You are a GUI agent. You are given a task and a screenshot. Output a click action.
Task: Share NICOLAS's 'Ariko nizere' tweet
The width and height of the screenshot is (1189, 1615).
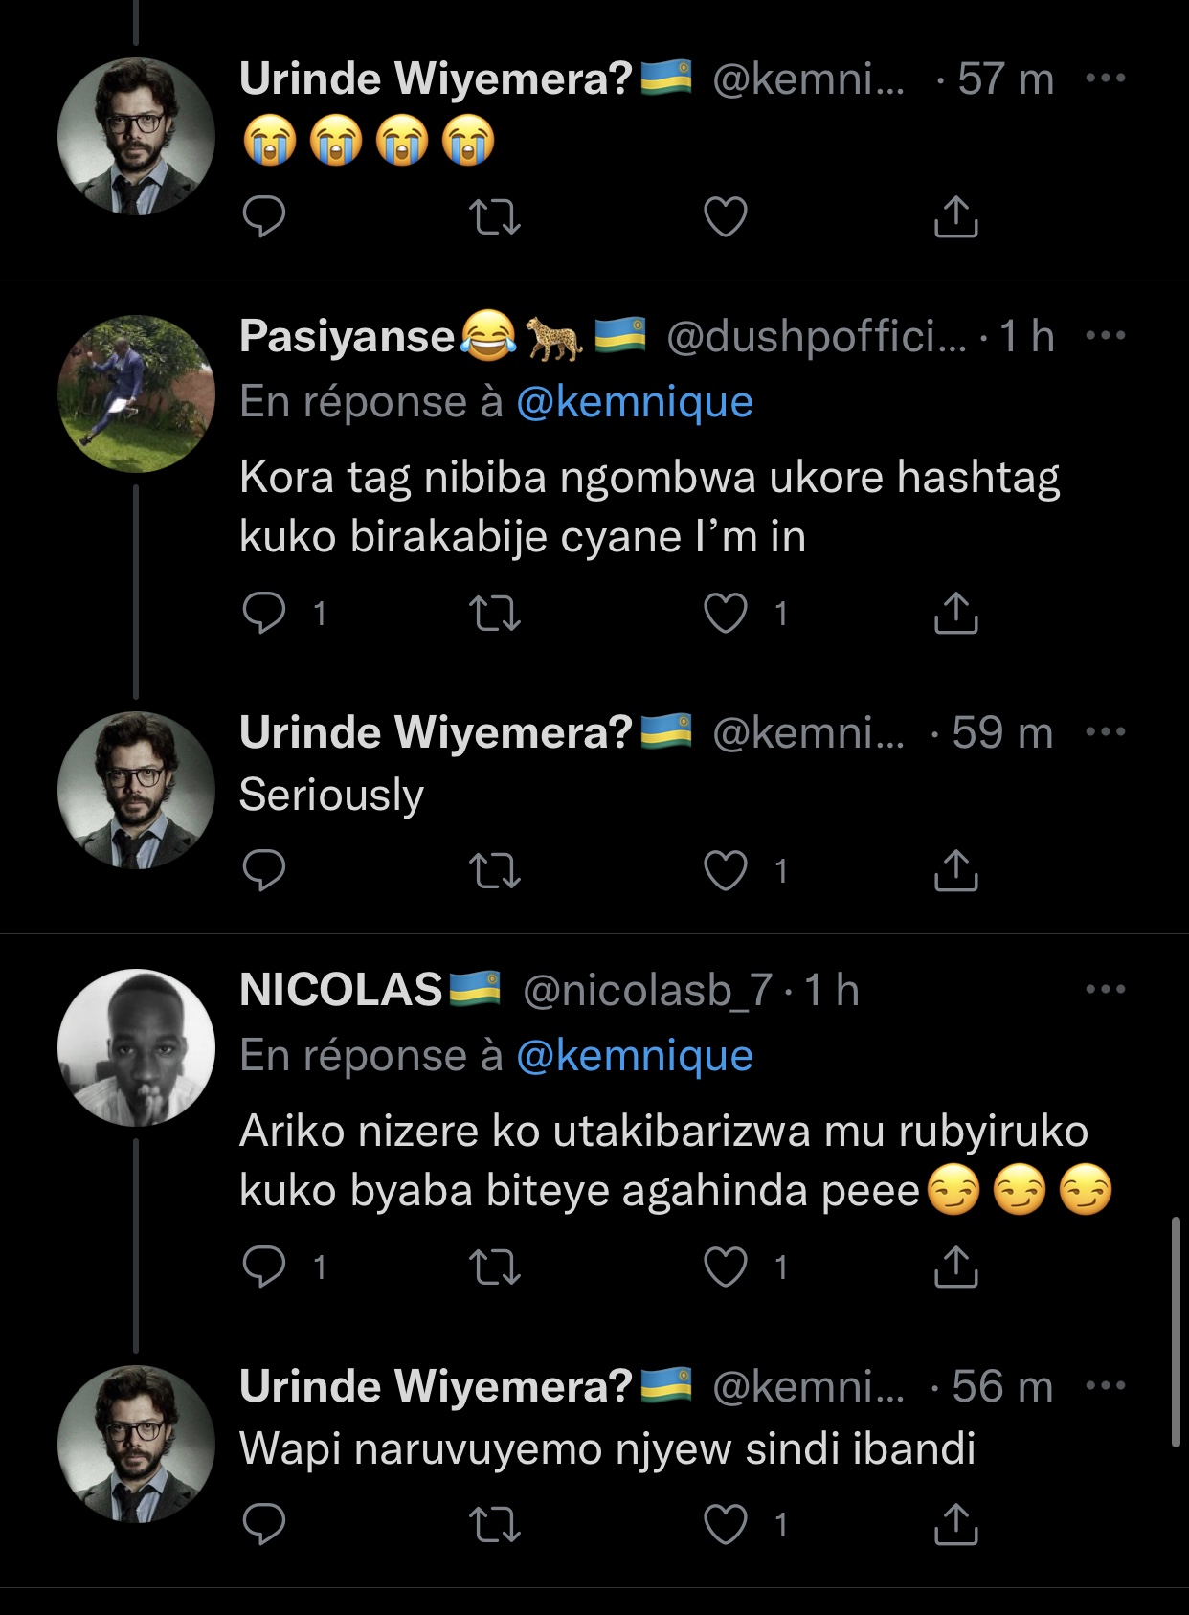pyautogui.click(x=955, y=1267)
